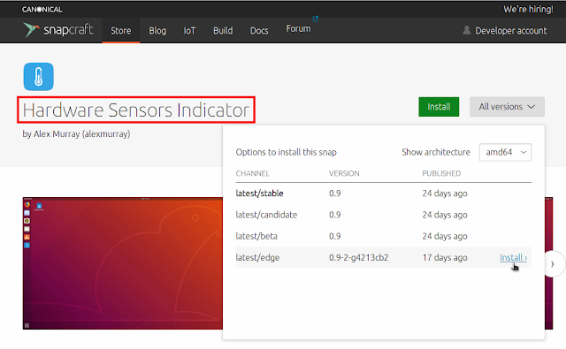The height and width of the screenshot is (349, 566).
Task: Click the Hardware Sensors Indicator title
Action: point(136,110)
